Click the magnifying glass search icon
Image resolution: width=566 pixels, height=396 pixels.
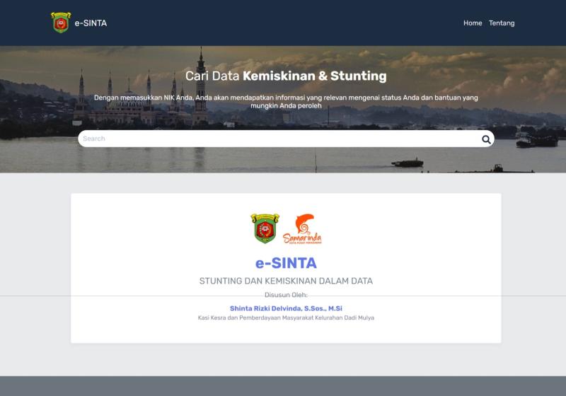pos(486,139)
